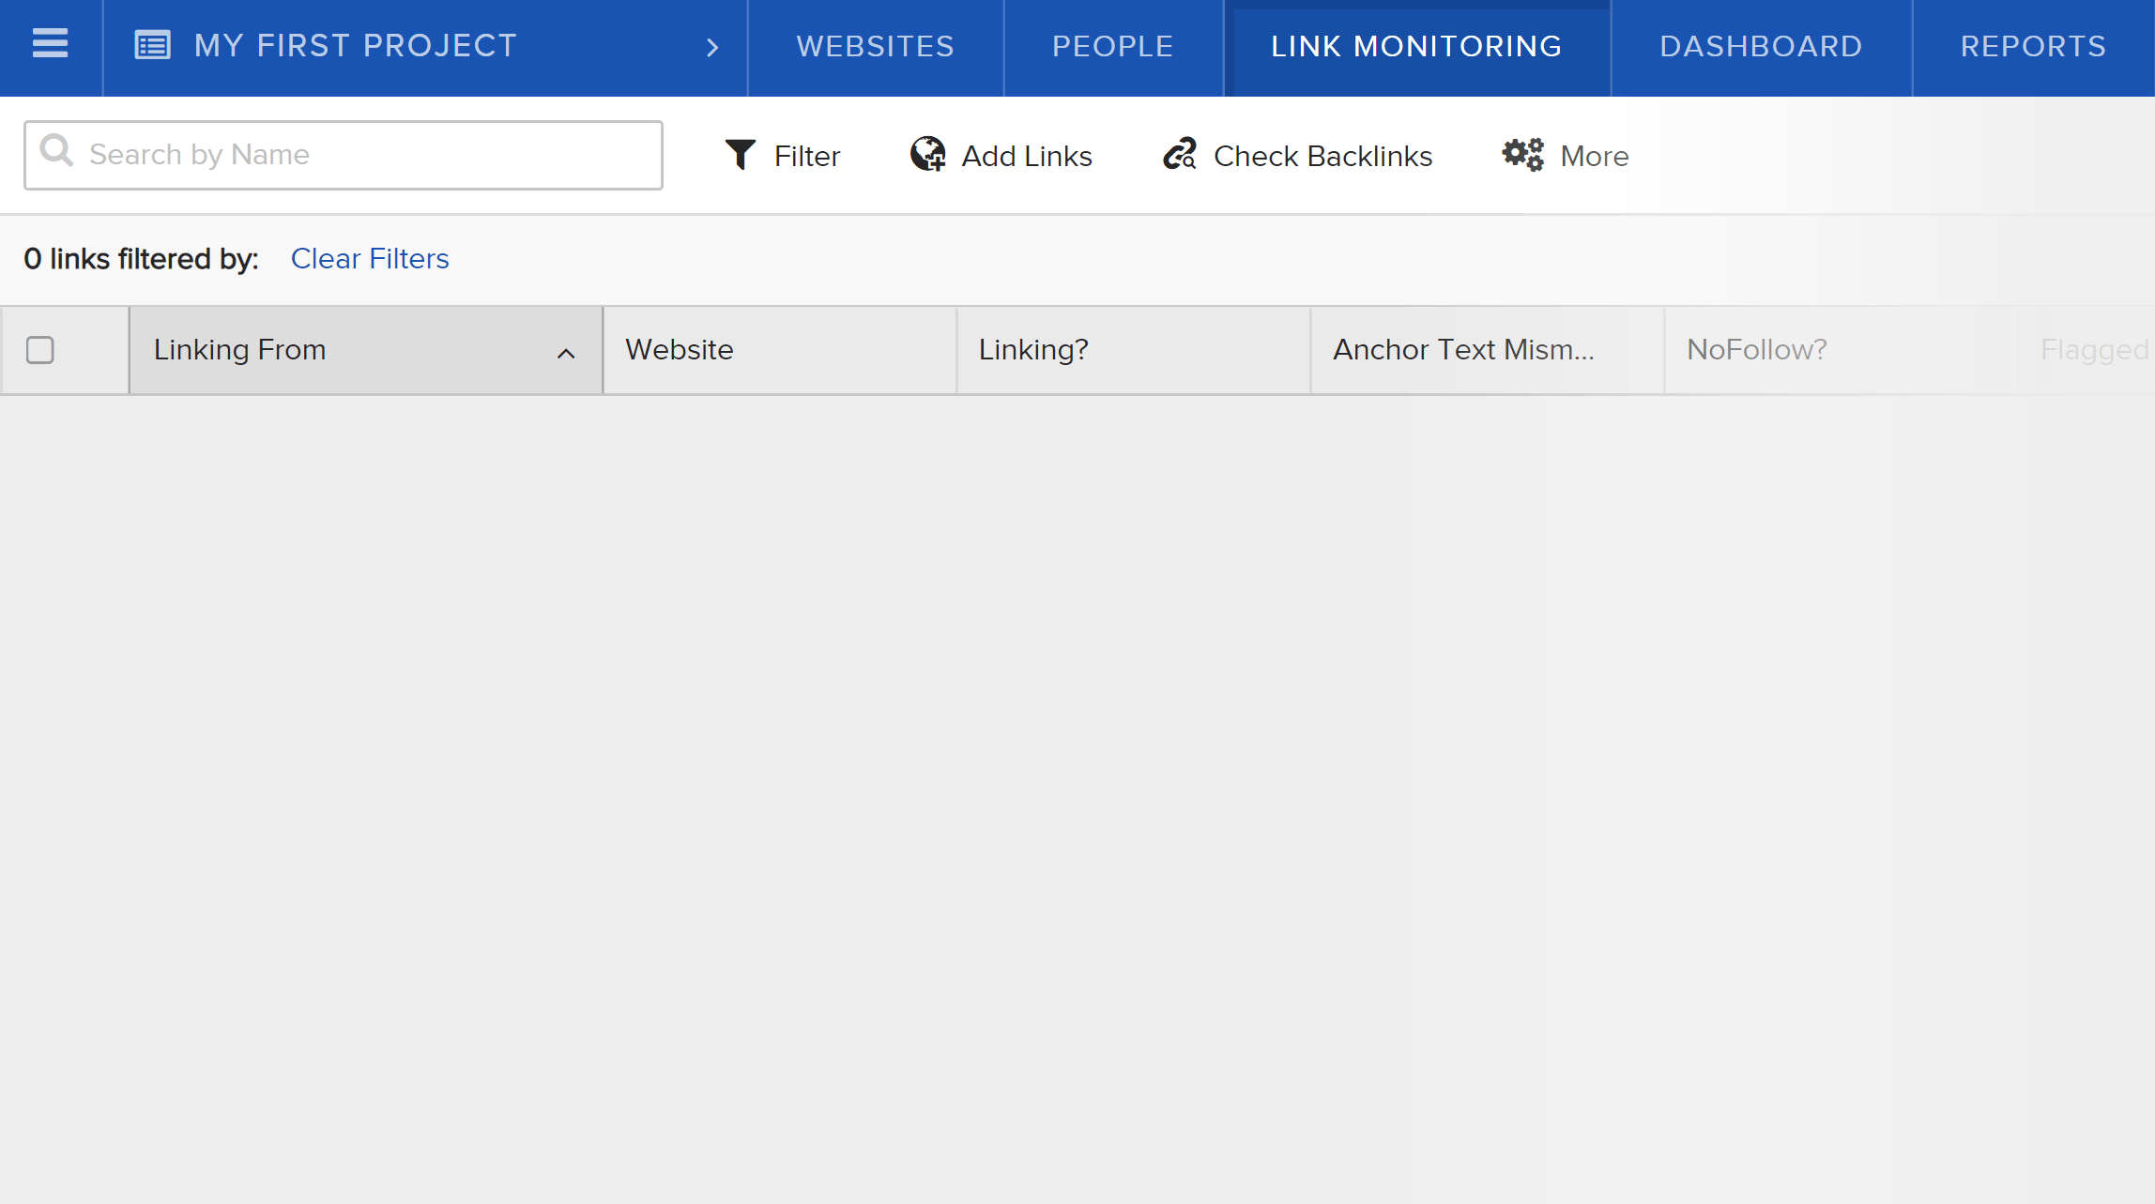The image size is (2155, 1204).
Task: Click the Dashboard menu item
Action: [1760, 46]
